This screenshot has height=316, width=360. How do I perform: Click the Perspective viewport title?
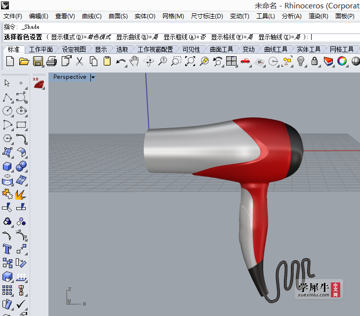(x=70, y=77)
